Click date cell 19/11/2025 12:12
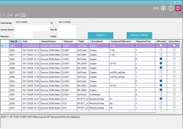The height and width of the screenshot is (129, 183). click(x=31, y=55)
